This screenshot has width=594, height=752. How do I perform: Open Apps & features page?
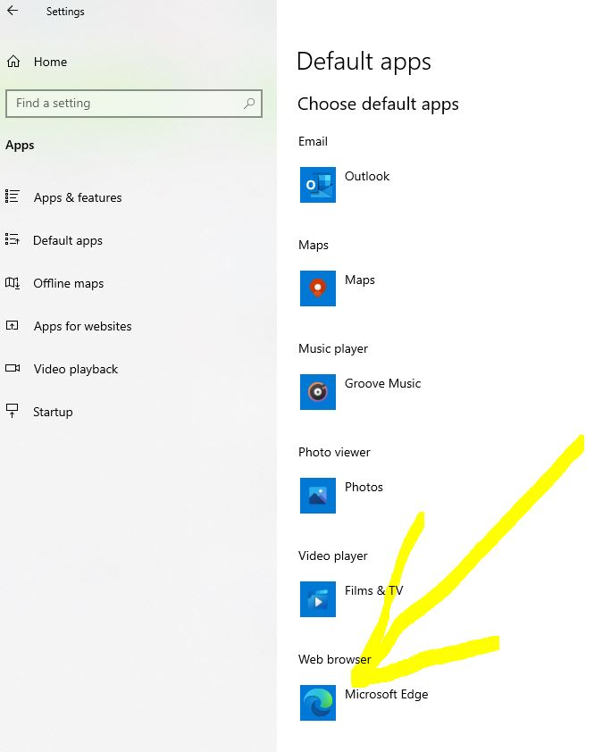pos(78,197)
